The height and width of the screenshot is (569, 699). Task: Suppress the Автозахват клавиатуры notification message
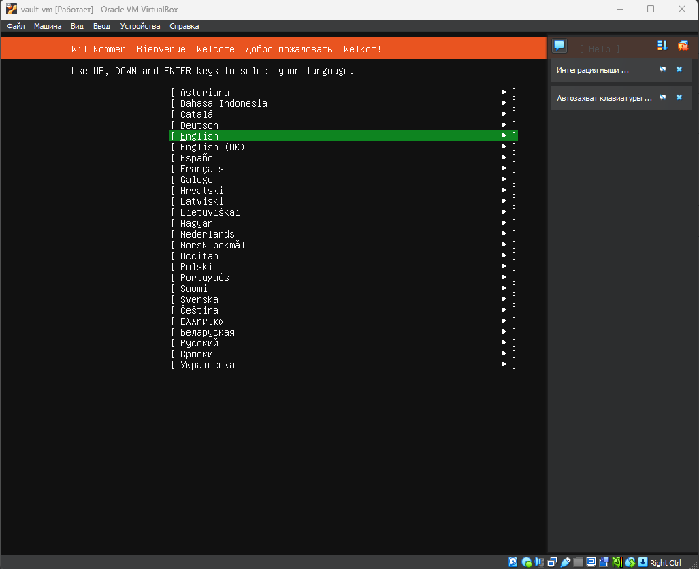[x=662, y=97]
